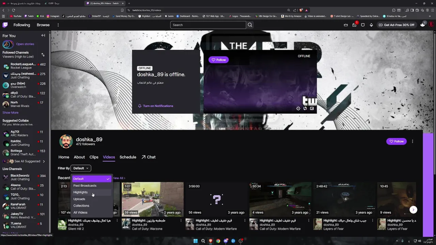Open View All recent videos link

pos(119,178)
